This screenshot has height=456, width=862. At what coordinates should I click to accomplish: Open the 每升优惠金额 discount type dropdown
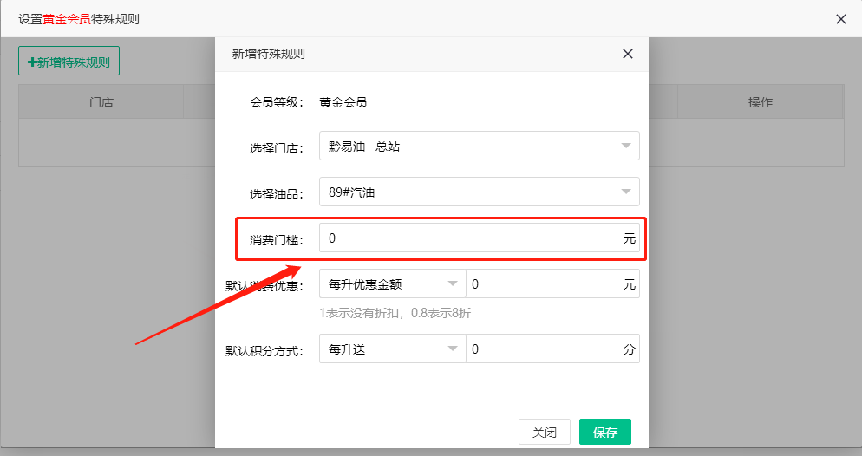tap(392, 283)
